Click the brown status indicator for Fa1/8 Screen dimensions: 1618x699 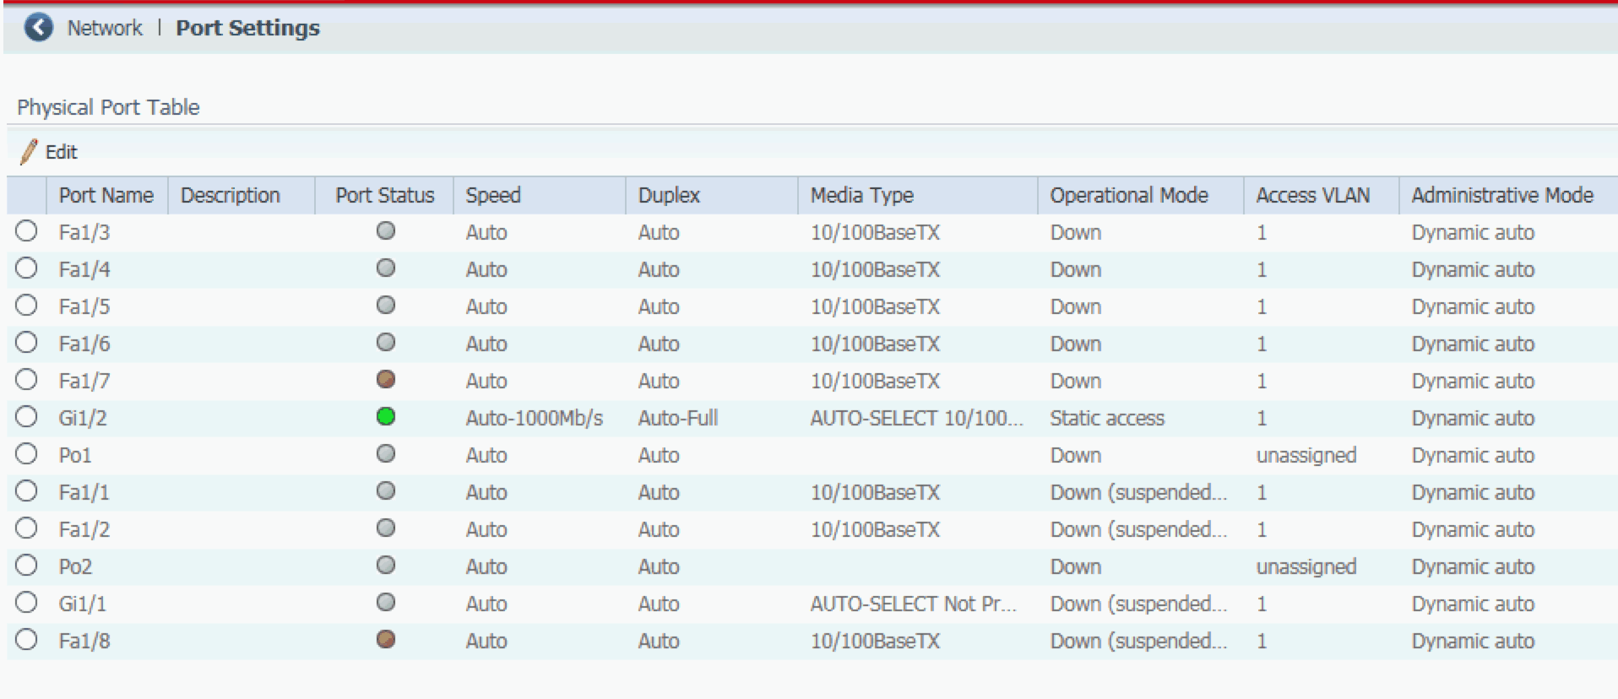click(x=386, y=640)
